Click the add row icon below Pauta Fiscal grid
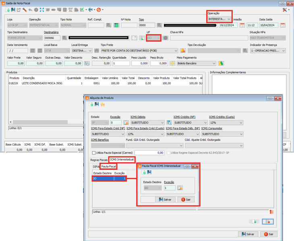This screenshot has width=294, height=241. point(253,222)
